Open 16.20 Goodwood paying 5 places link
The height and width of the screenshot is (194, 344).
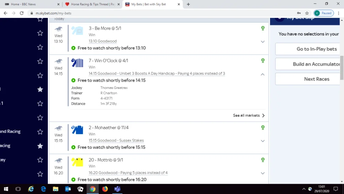tap(128, 173)
